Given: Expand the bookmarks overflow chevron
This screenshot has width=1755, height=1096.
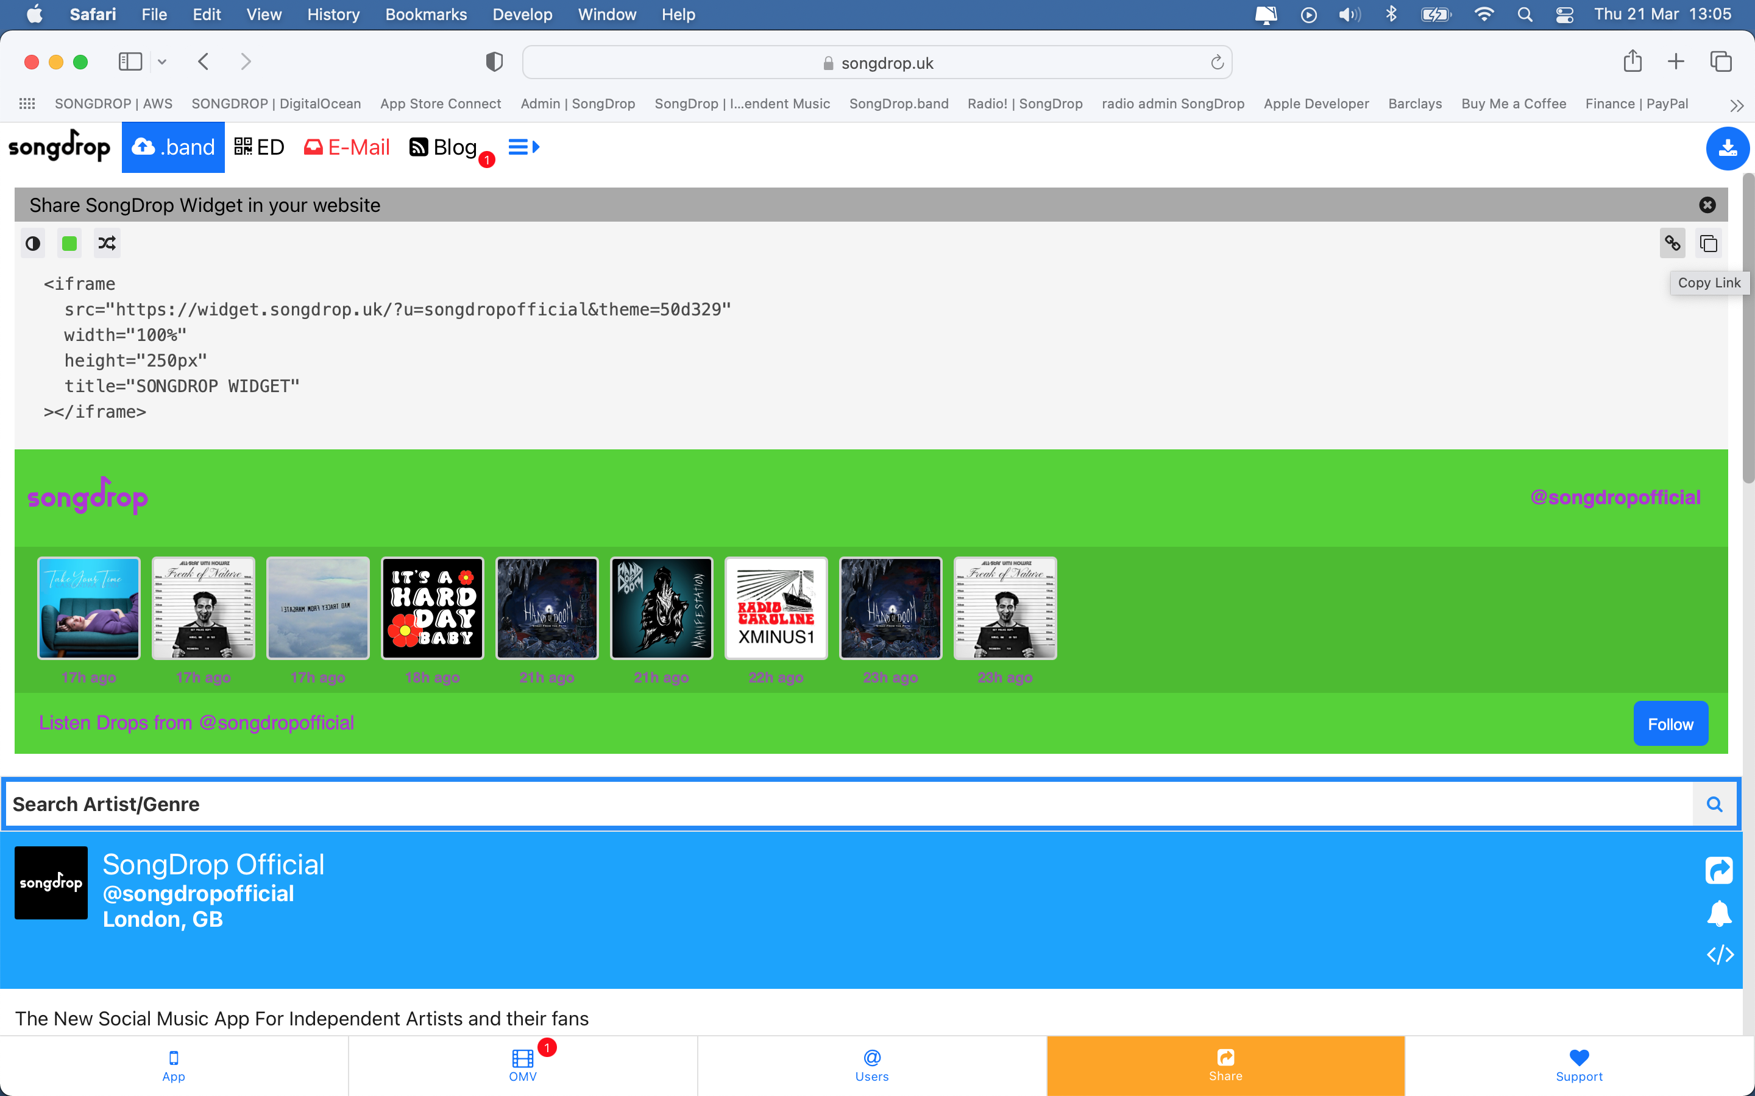Looking at the screenshot, I should [x=1736, y=106].
